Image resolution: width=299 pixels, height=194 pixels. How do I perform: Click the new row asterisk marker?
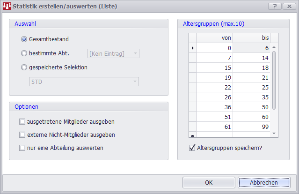tap(192, 136)
